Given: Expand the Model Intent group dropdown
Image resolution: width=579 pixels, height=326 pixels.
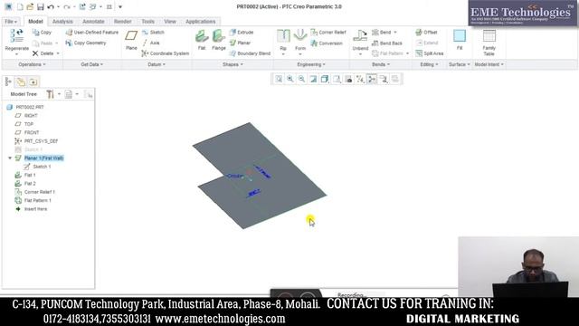Looking at the screenshot, I should coord(489,64).
